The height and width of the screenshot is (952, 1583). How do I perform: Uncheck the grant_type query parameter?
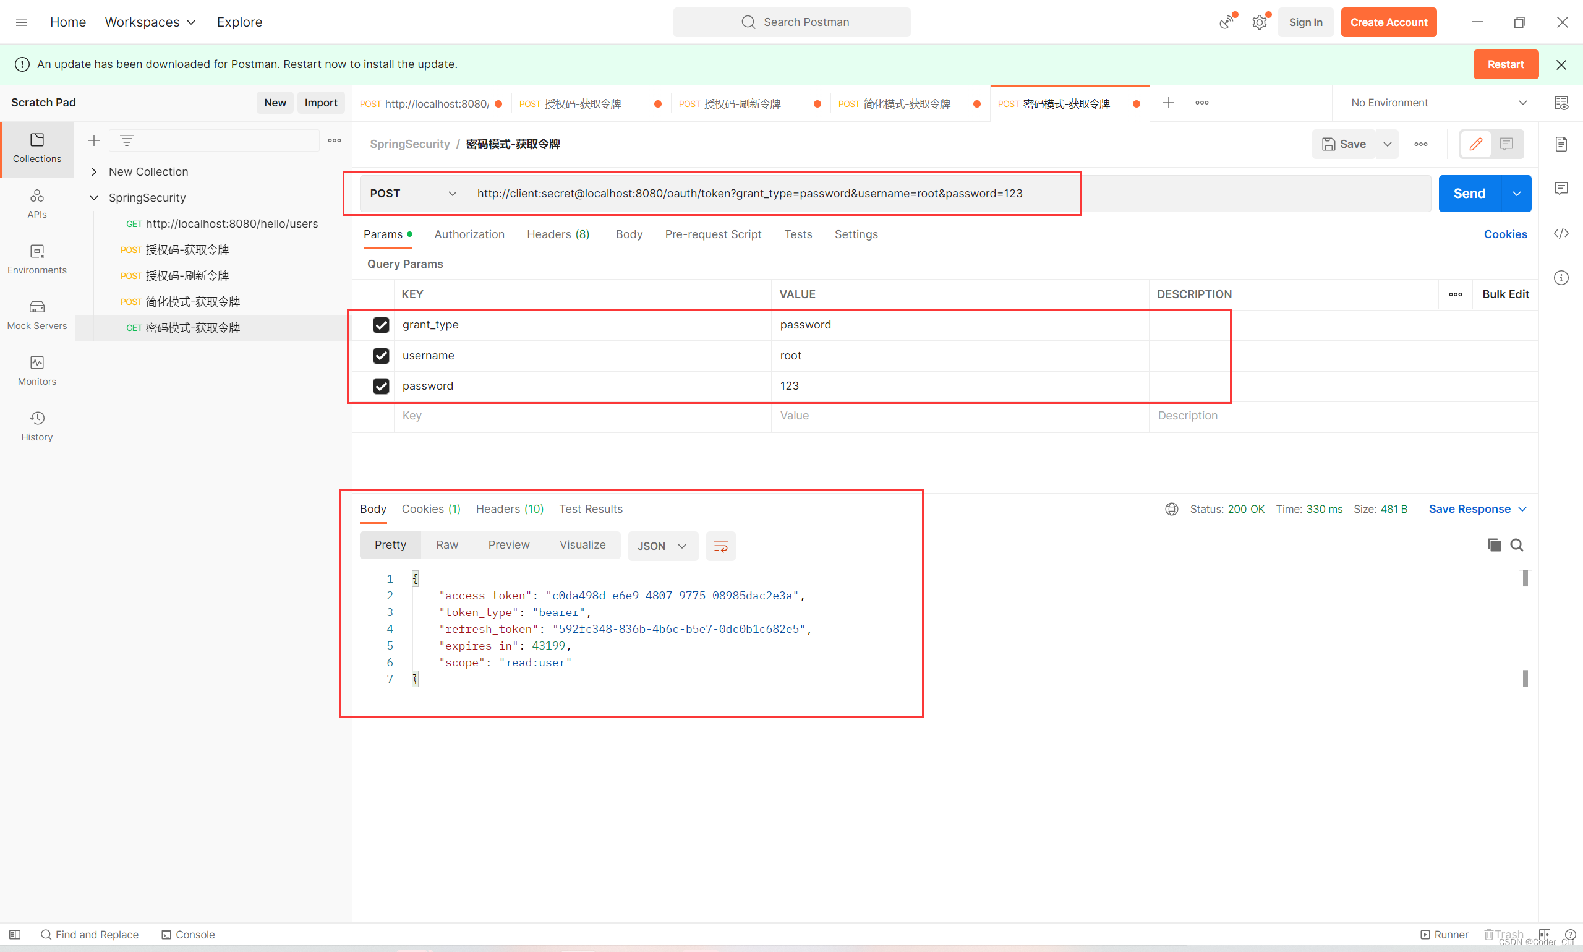click(x=381, y=325)
